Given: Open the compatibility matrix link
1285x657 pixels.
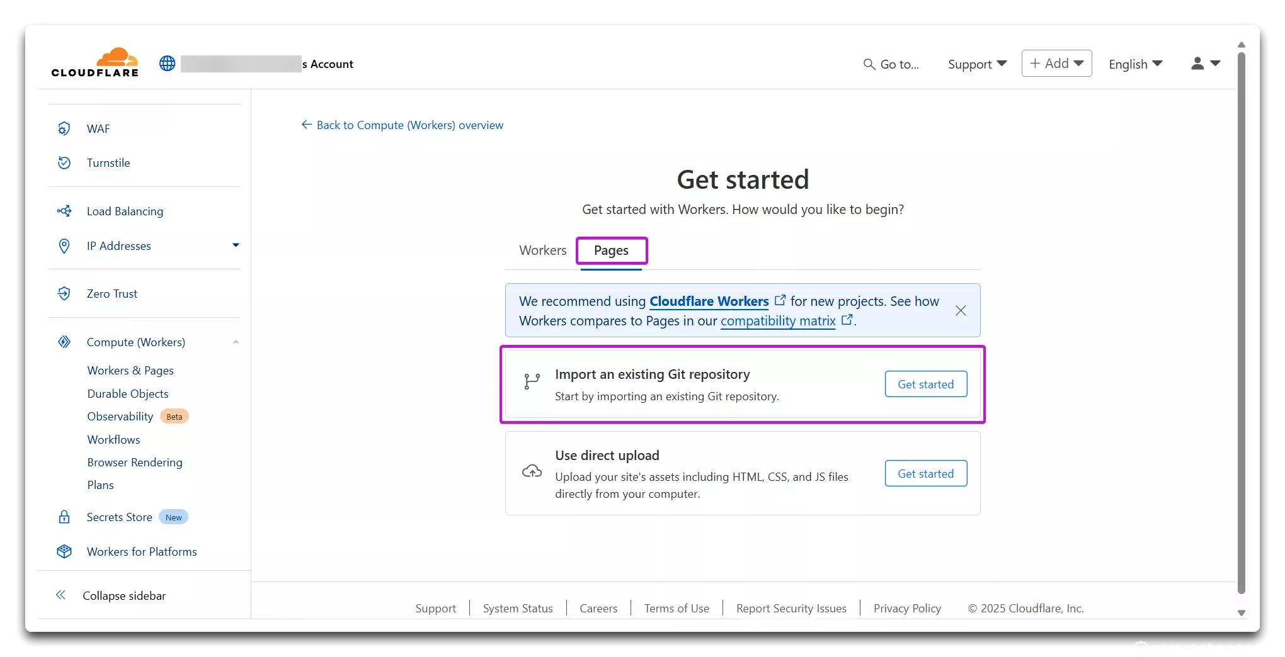Looking at the screenshot, I should tap(778, 320).
